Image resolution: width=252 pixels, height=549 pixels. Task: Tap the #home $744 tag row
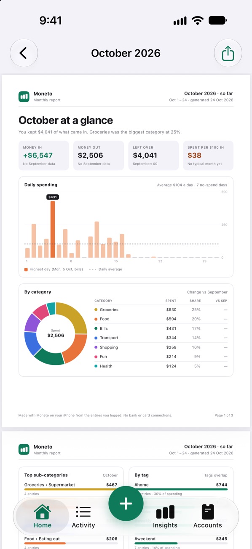click(181, 489)
